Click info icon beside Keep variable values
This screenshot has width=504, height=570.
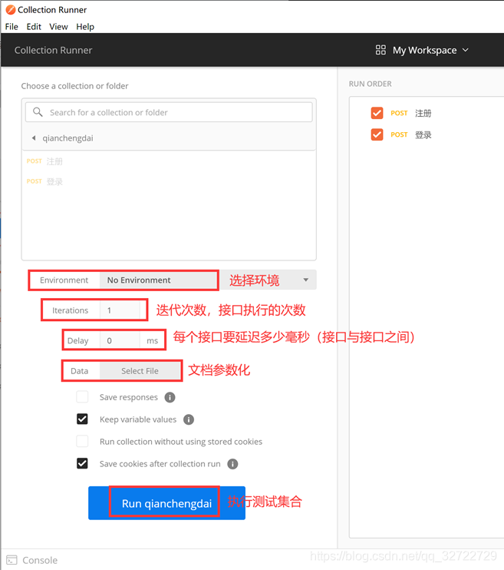189,419
